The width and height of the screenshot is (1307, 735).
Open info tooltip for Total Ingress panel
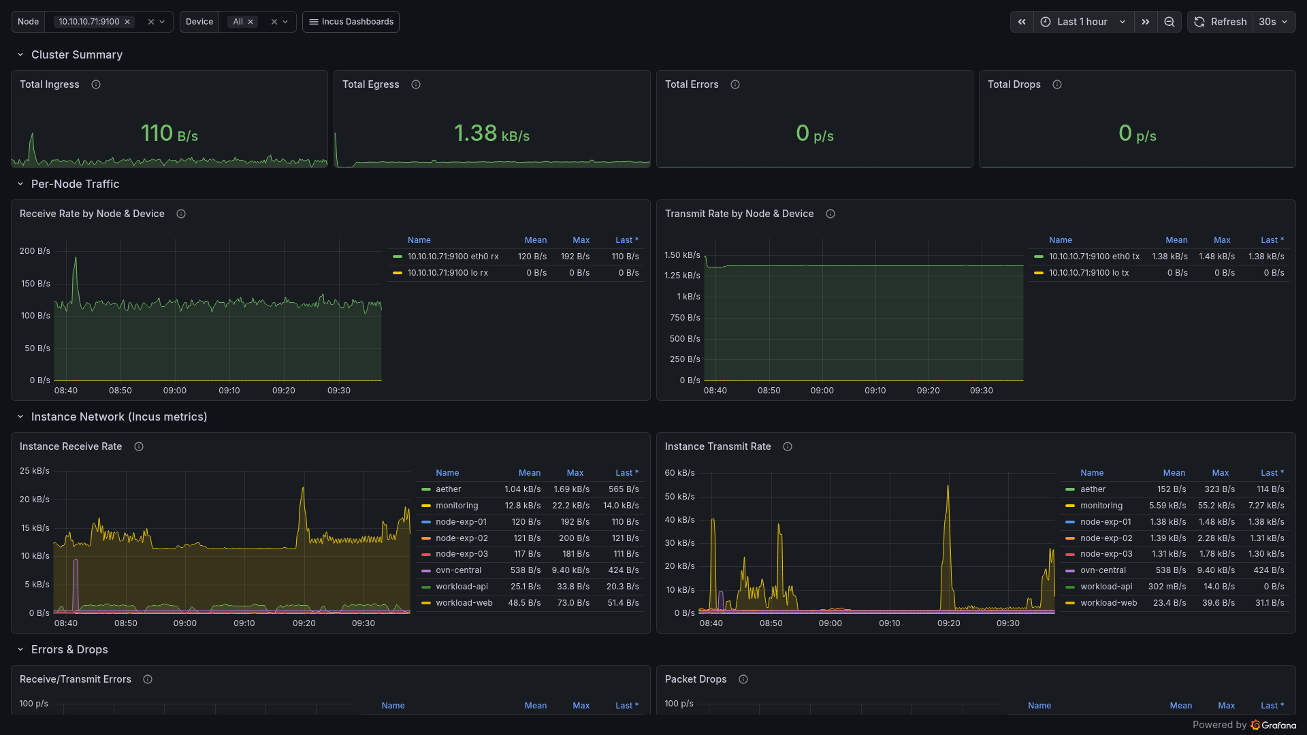[x=96, y=84]
